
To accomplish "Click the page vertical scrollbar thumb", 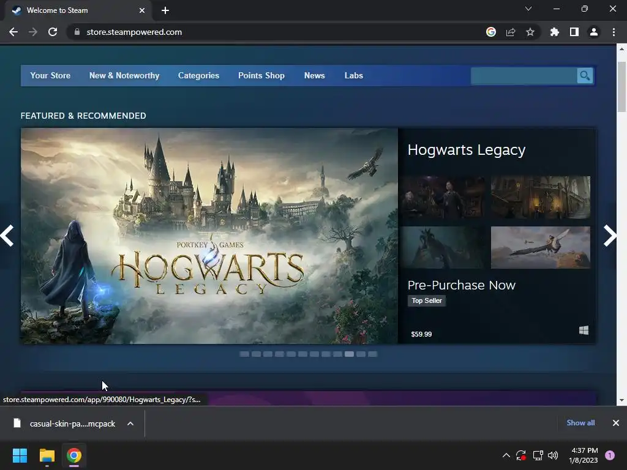I will point(621,87).
